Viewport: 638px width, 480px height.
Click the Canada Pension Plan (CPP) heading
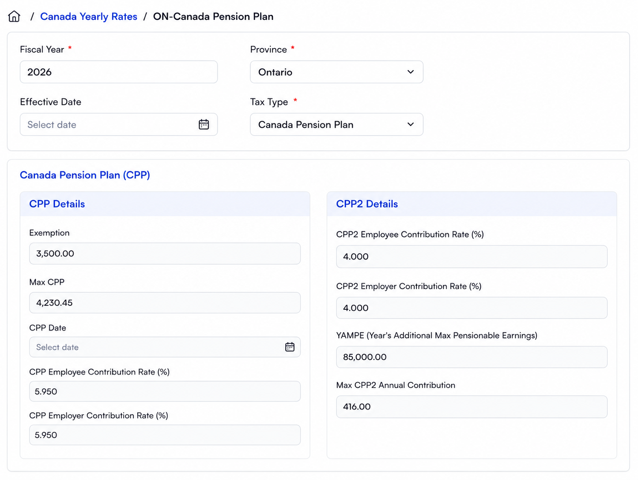point(85,175)
